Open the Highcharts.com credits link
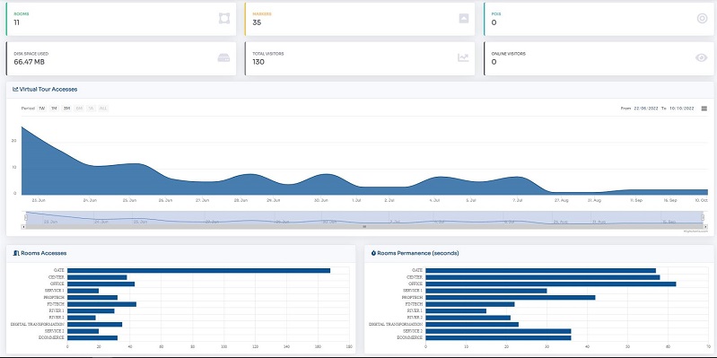Image resolution: width=717 pixels, height=358 pixels. point(695,231)
